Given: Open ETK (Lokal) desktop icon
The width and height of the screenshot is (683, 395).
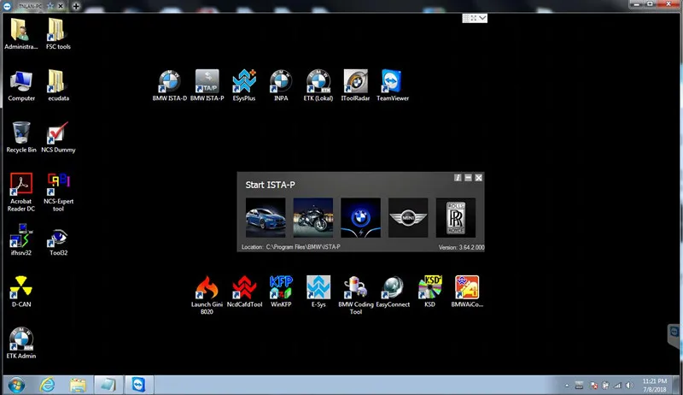Looking at the screenshot, I should click(x=318, y=85).
